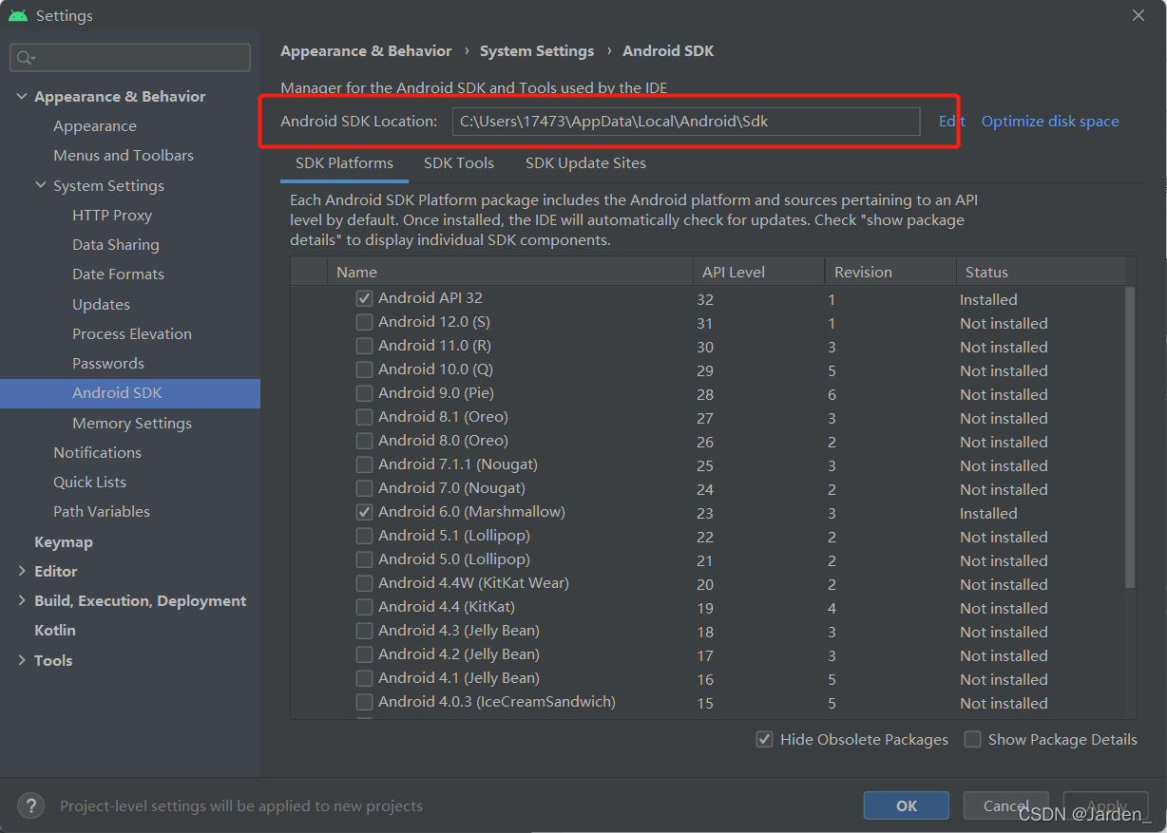Open the Kotlin settings page

pos(55,630)
